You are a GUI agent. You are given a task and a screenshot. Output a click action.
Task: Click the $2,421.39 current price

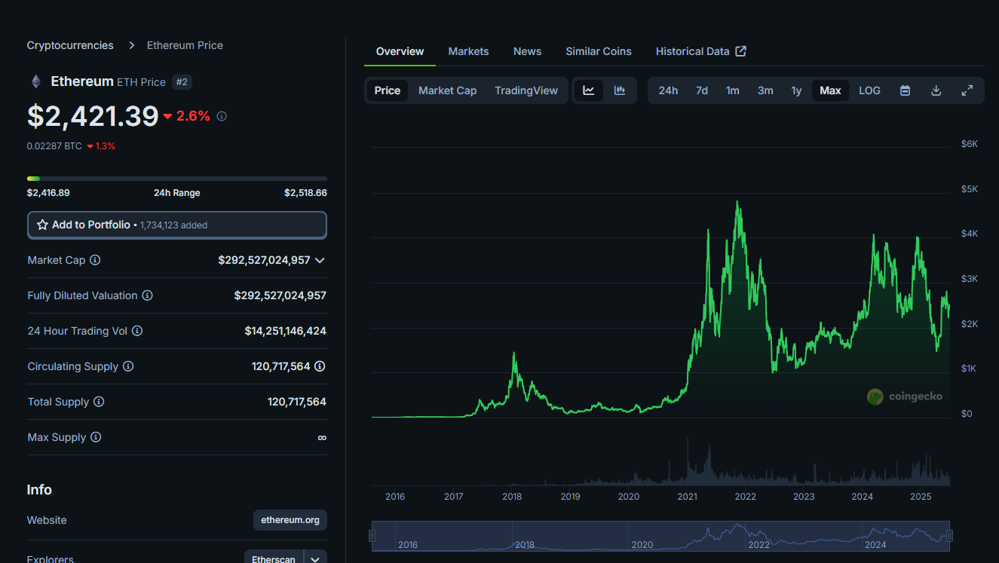93,116
